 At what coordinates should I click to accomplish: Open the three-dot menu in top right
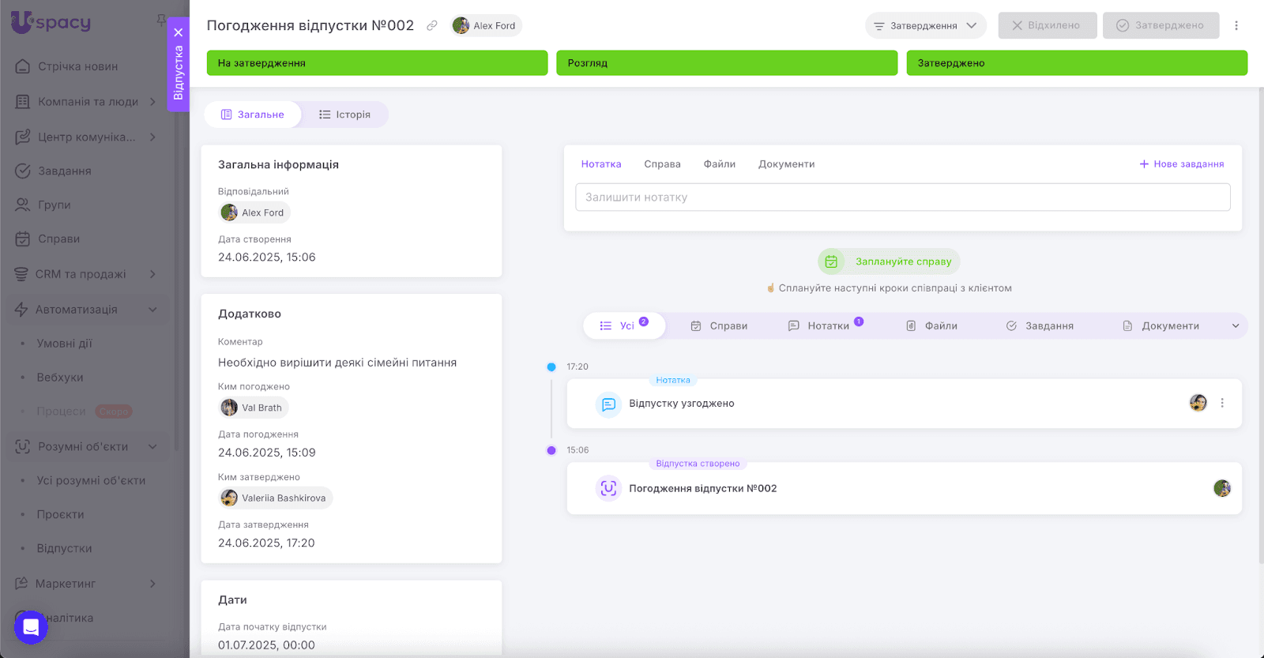pos(1236,25)
